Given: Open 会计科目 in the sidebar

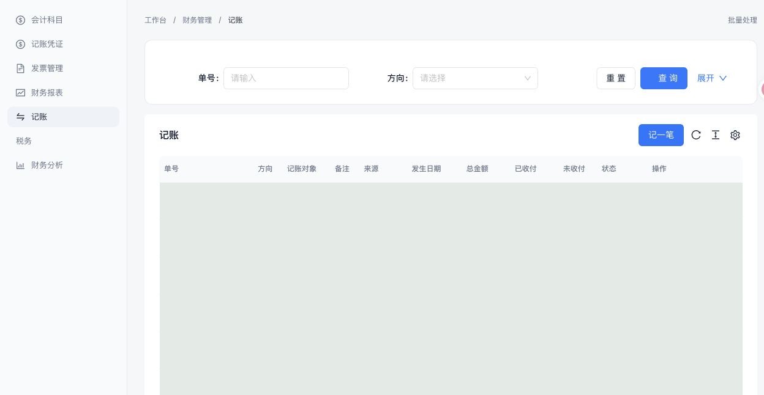Looking at the screenshot, I should (x=63, y=20).
